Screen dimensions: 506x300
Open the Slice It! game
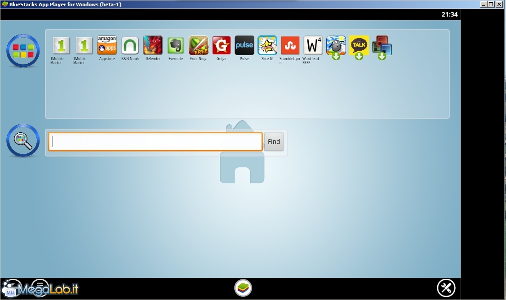[x=267, y=46]
